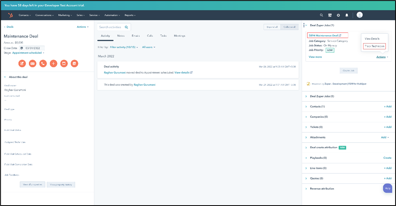Expand the Revenue attribution section
This screenshot has height=206, width=396.
[306, 189]
